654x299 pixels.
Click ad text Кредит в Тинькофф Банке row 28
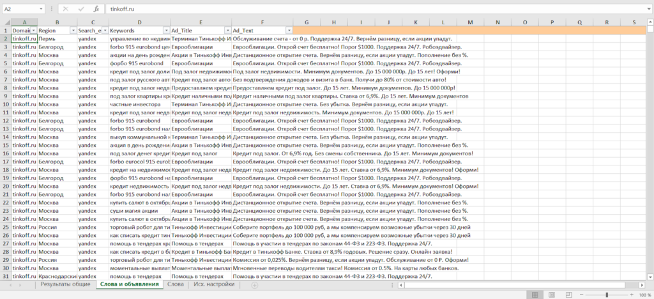(x=342, y=252)
